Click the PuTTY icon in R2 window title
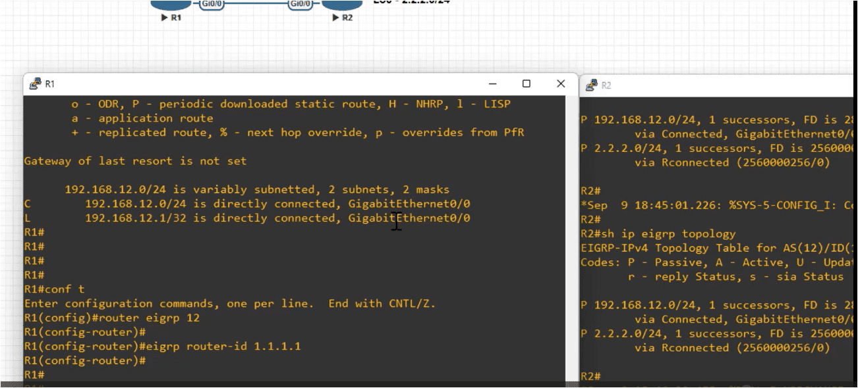This screenshot has width=858, height=388. (591, 85)
